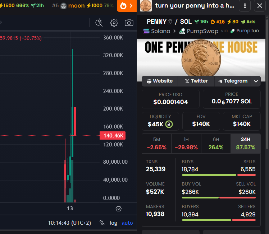Toggle auto scale on chart
Screen dimensions: 269x234
click(127, 223)
